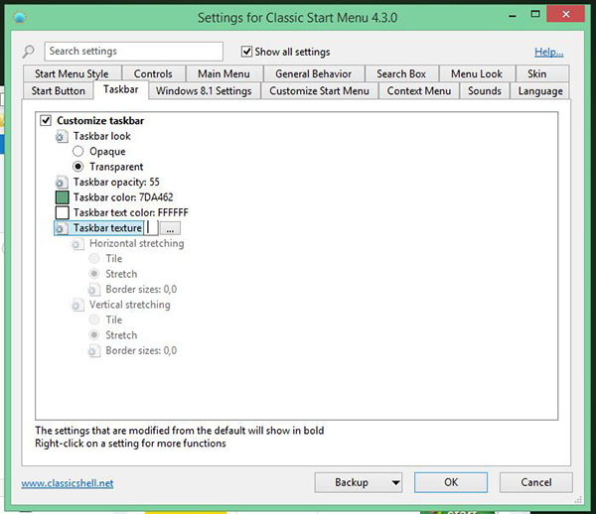This screenshot has height=514, width=596.
Task: Click the Customize taskbar label text
Action: click(100, 121)
